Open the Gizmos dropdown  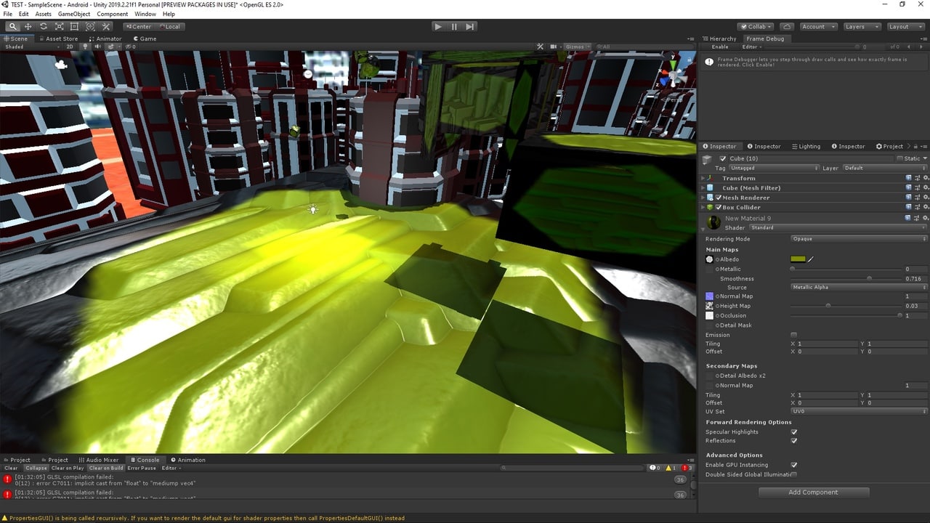(x=577, y=46)
